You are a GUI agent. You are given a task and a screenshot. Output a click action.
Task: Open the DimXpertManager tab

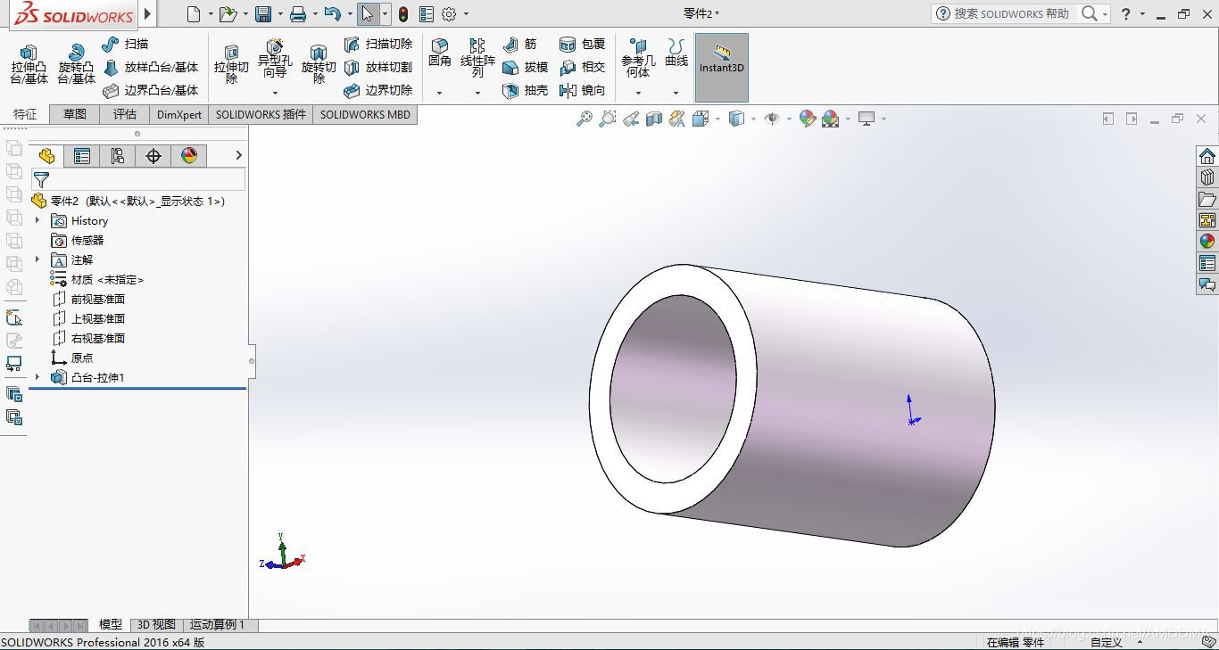click(x=153, y=156)
